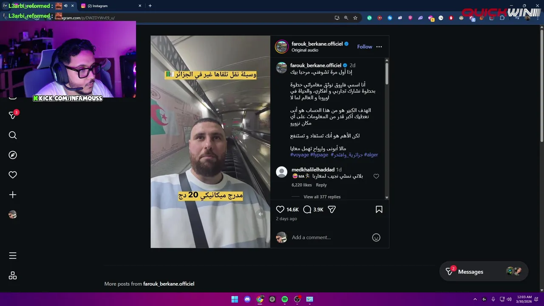The image size is (544, 306).
Task: Open the browser zoom magnifier icon
Action: point(346,18)
